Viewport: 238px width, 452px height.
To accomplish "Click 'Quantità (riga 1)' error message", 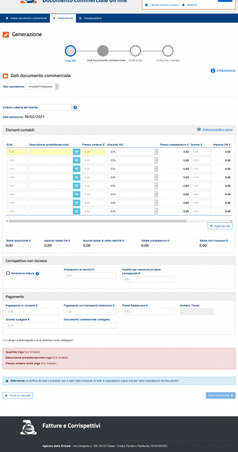I will (x=23, y=352).
